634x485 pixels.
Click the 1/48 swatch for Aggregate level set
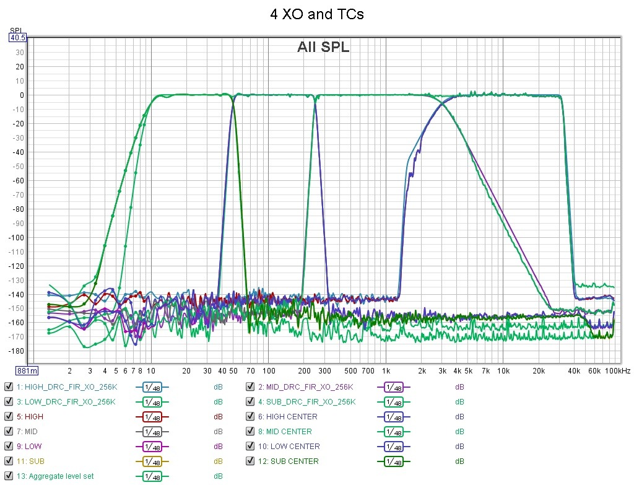coord(152,476)
